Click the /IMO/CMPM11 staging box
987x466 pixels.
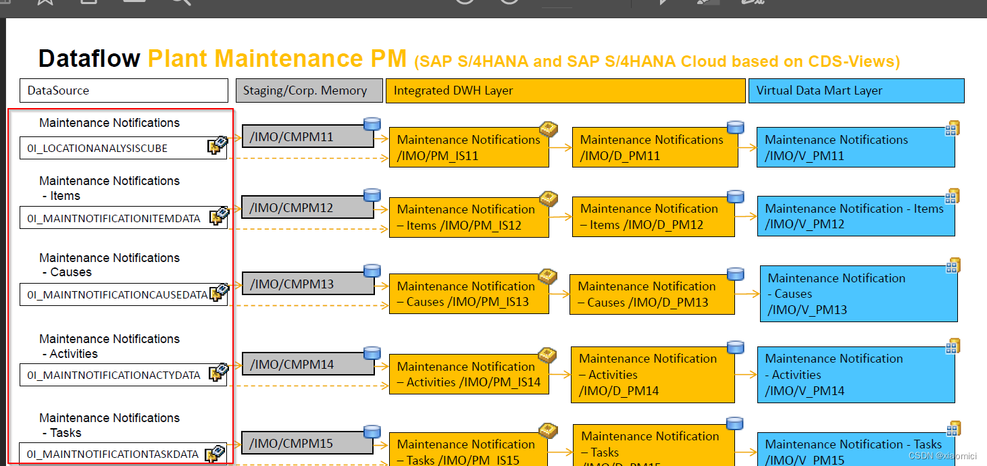[307, 136]
